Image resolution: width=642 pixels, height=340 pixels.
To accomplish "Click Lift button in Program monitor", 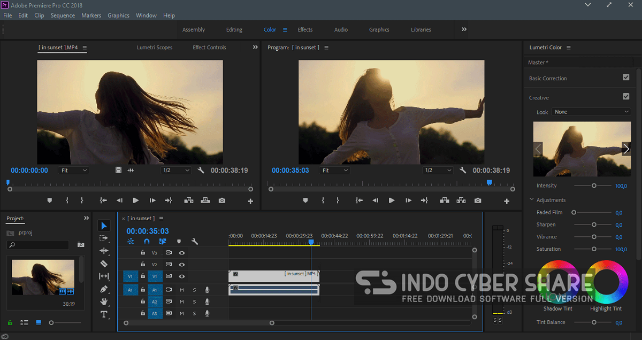I will point(445,200).
